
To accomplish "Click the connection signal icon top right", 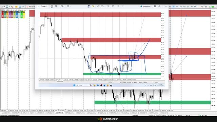I will 214,7.
